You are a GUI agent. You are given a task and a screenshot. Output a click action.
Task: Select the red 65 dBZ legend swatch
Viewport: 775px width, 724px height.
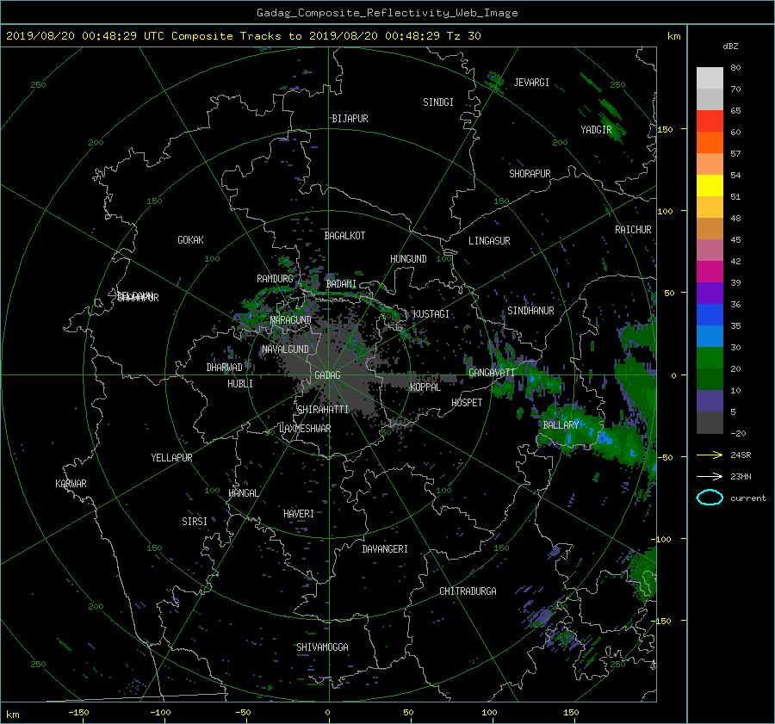710,121
